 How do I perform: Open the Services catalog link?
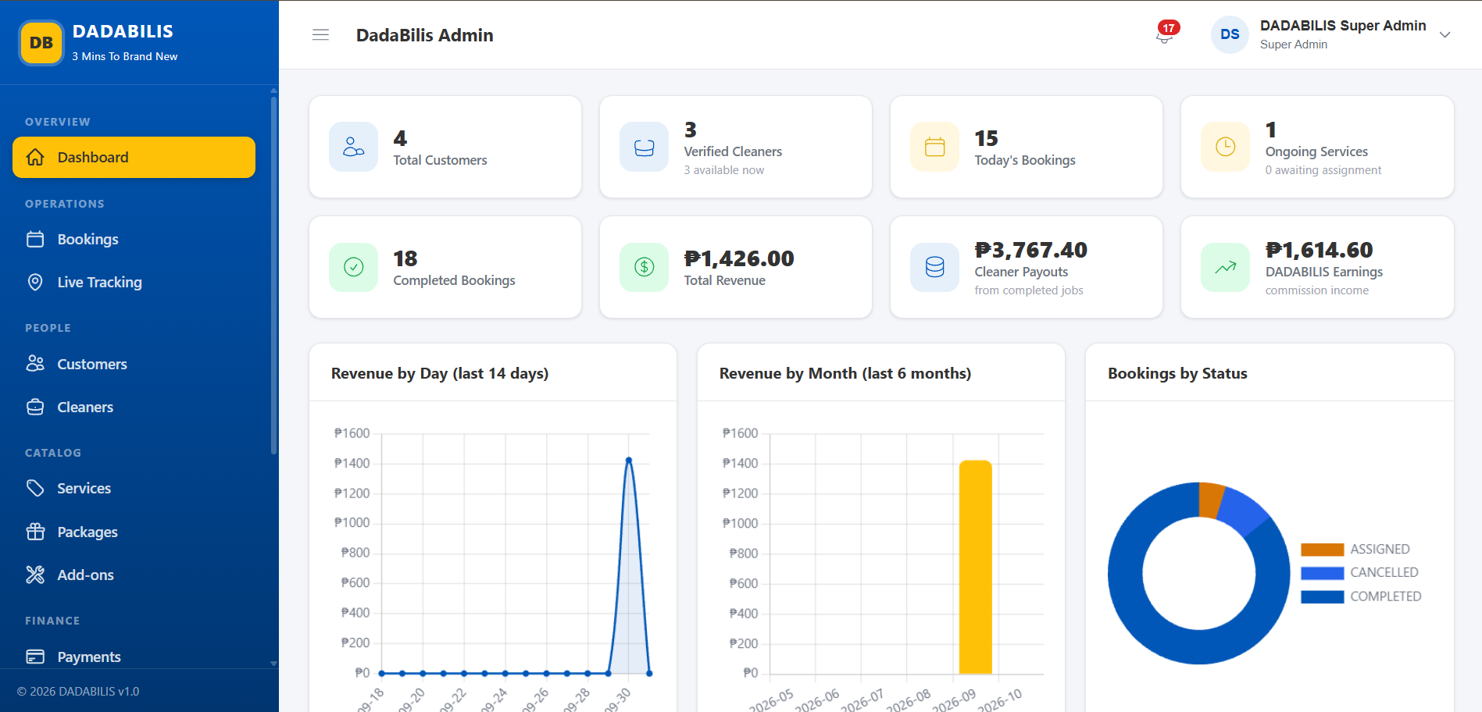(134, 488)
